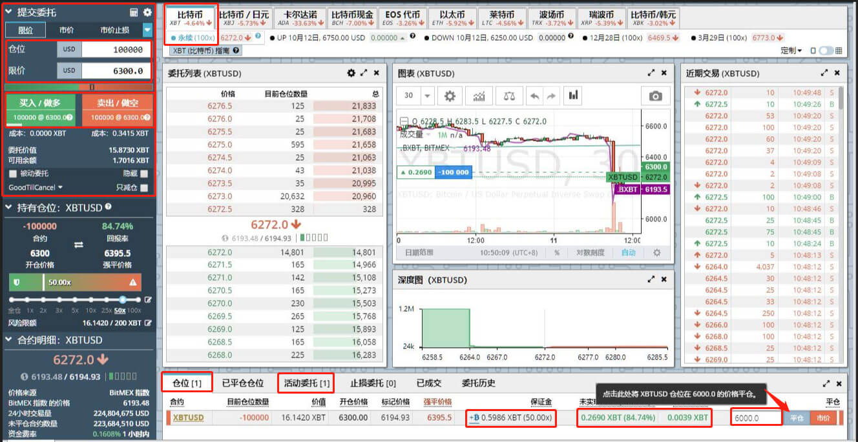The height and width of the screenshot is (442, 858).
Task: Select the 卡尔达诺 ADA tab
Action: tap(299, 18)
